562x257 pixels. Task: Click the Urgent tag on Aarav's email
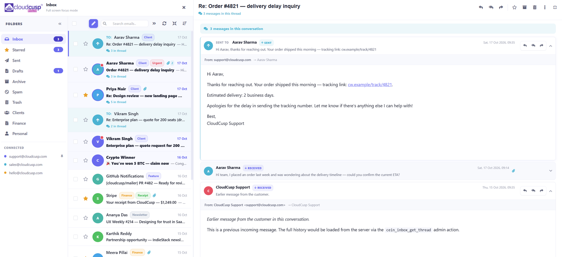(157, 63)
